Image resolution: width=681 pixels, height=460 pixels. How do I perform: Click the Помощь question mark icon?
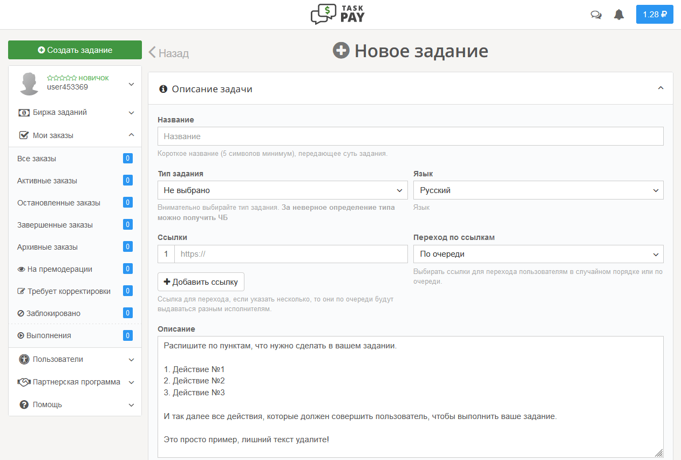[24, 404]
